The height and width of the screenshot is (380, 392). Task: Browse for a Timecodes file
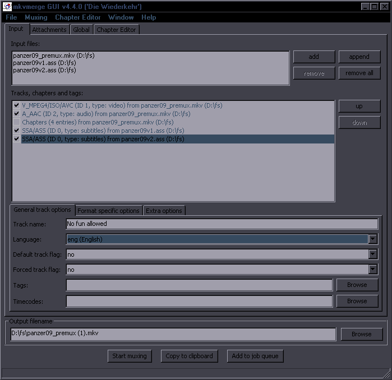coord(357,301)
